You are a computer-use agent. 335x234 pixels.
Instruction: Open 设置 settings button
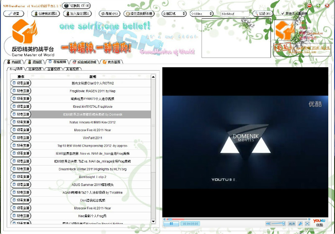(14, 14)
